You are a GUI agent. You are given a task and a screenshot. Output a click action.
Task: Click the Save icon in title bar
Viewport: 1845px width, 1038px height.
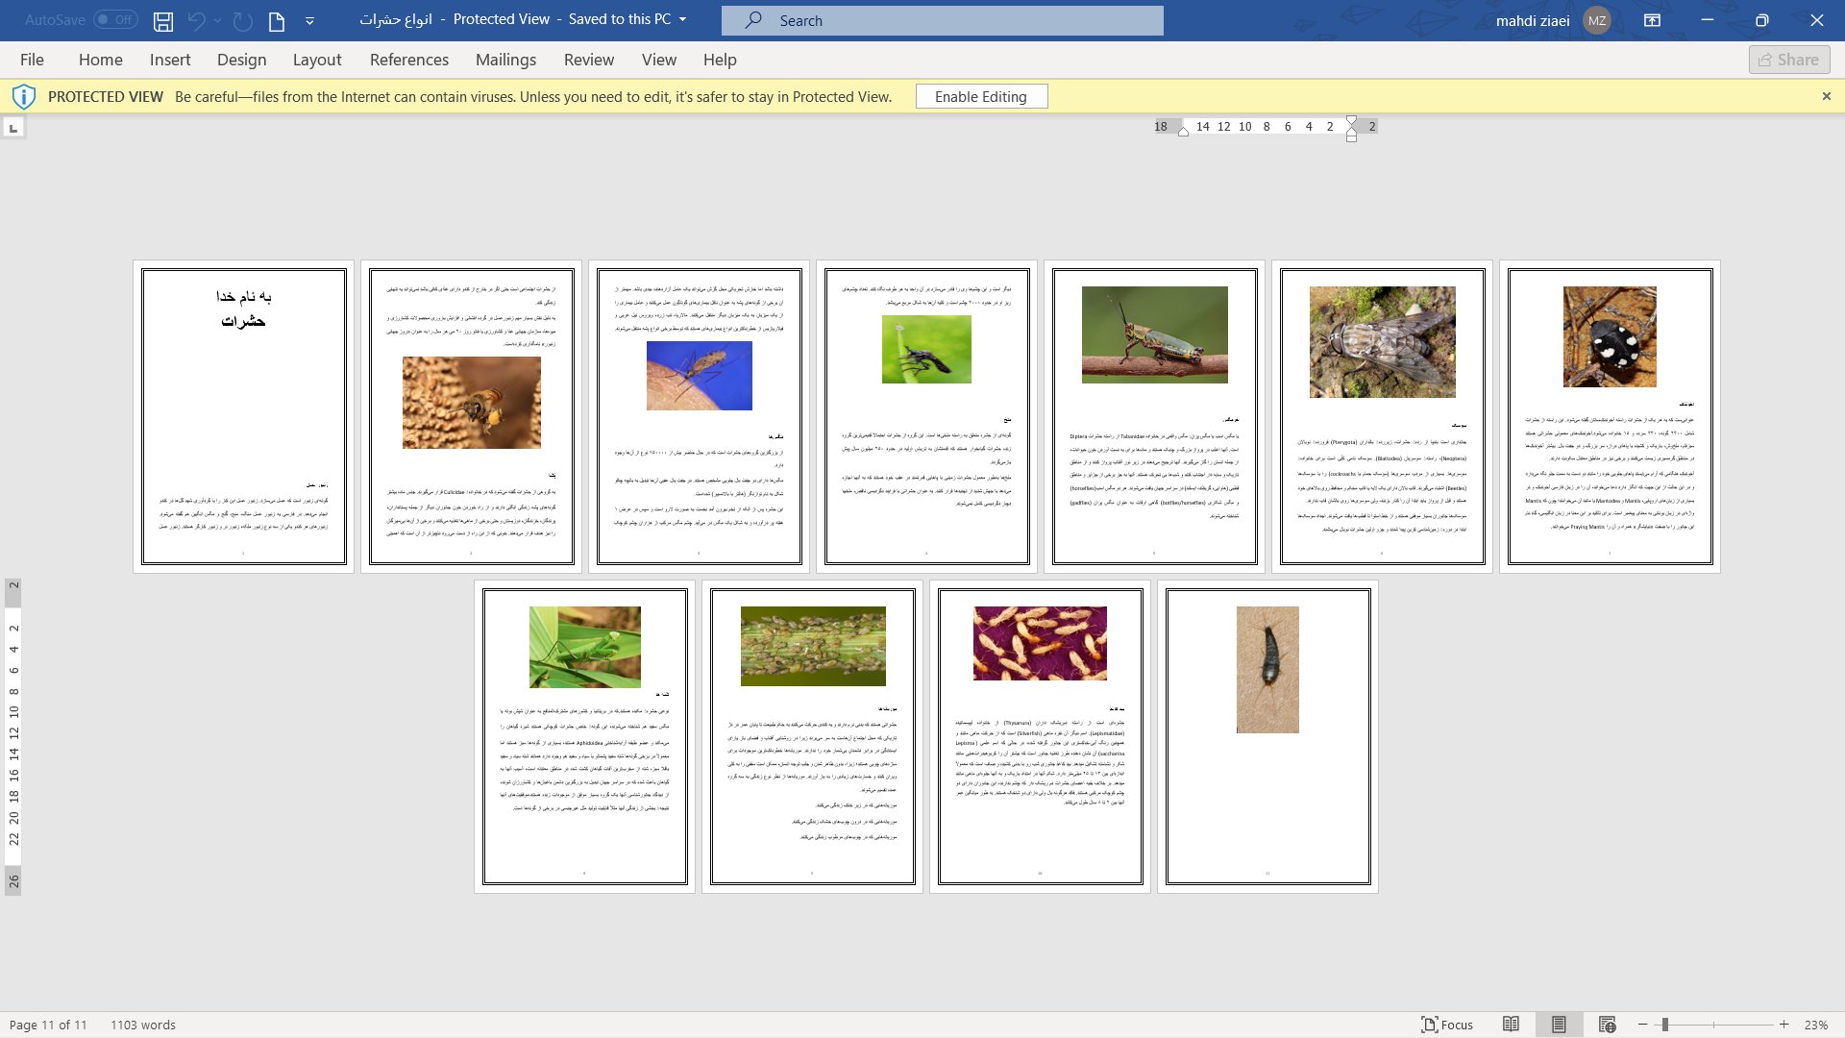pyautogui.click(x=163, y=20)
